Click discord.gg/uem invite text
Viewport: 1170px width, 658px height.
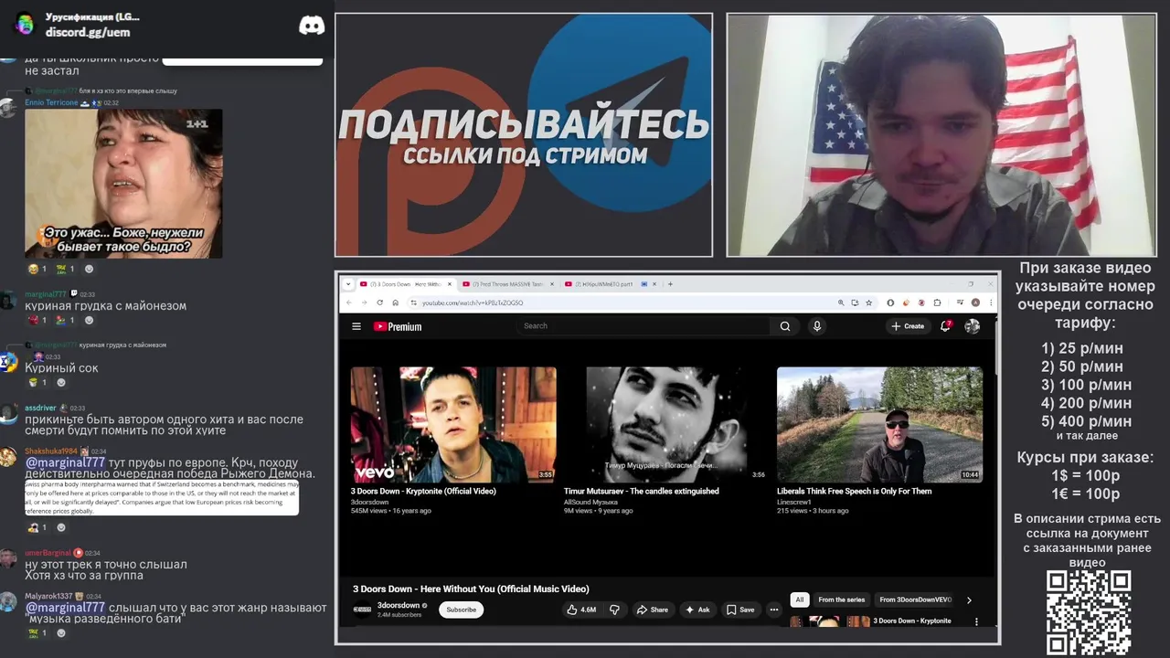tap(88, 32)
